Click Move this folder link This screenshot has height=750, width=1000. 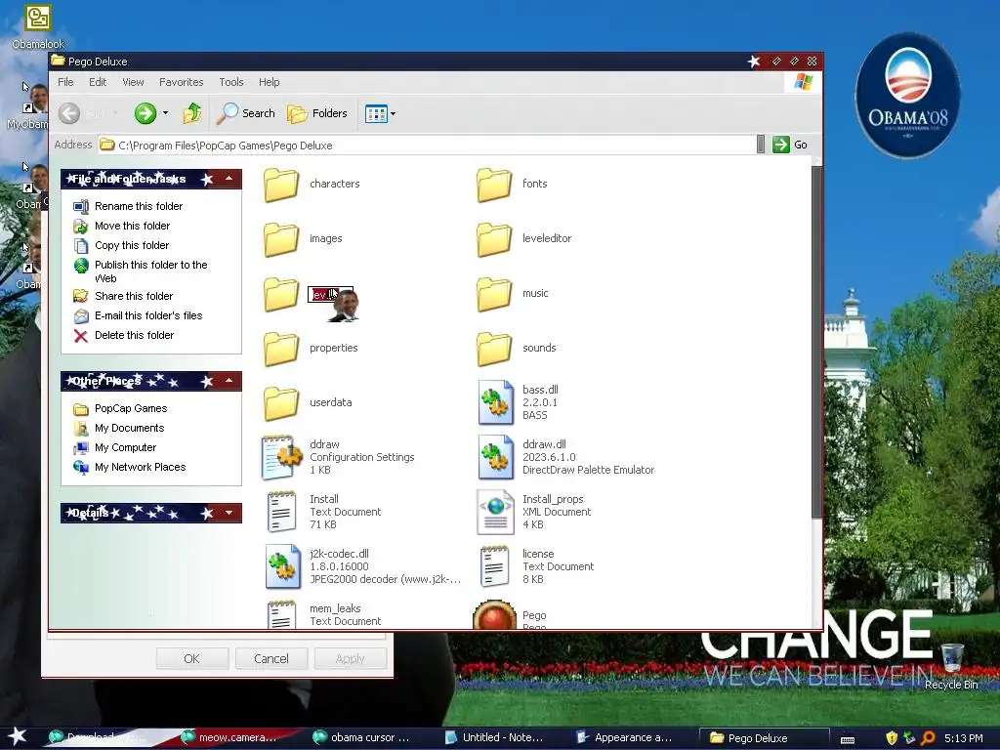coord(133,226)
